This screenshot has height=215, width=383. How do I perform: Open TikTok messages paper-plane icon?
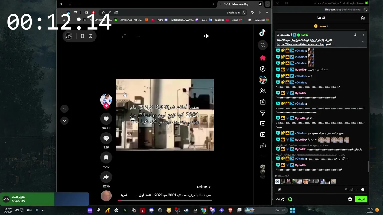[263, 113]
